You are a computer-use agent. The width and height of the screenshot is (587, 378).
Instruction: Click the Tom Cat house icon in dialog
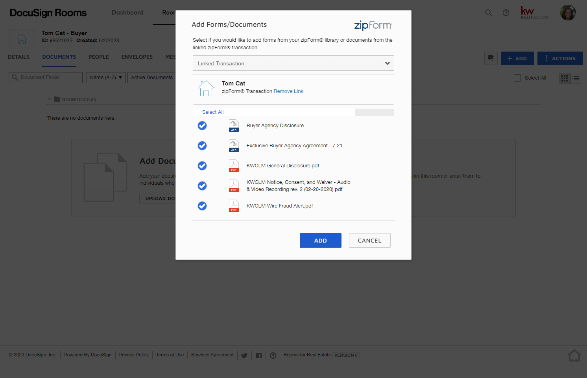(206, 88)
